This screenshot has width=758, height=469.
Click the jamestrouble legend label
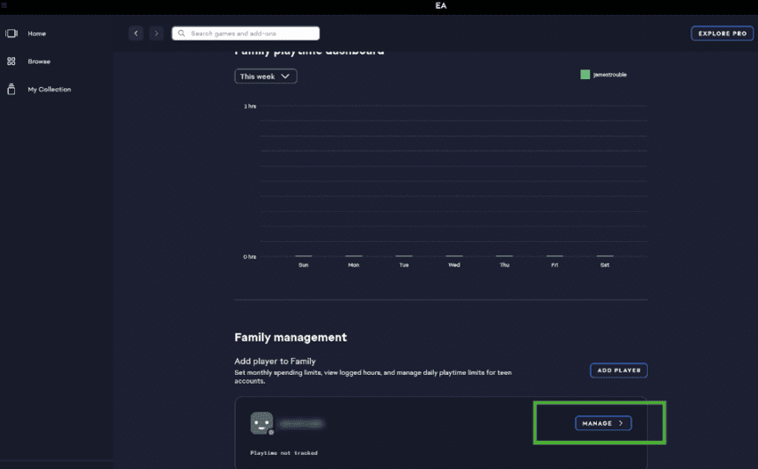[x=610, y=75]
